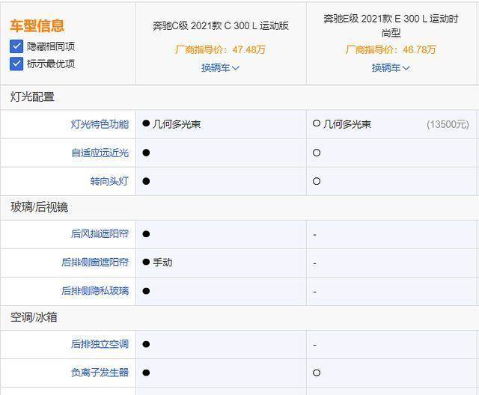Click the filled dot in 后风挡遮阳帘 row

[x=146, y=234]
